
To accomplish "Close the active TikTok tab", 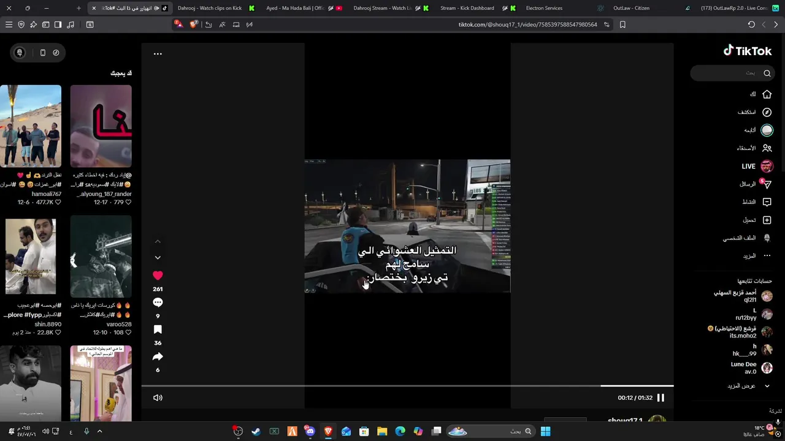I will (94, 8).
